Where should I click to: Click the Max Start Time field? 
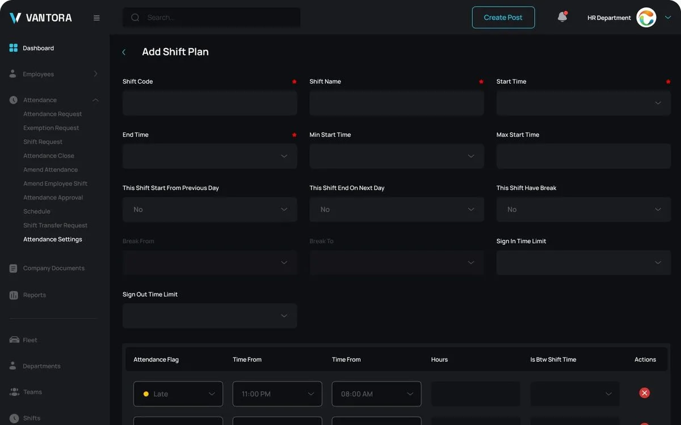tap(583, 156)
